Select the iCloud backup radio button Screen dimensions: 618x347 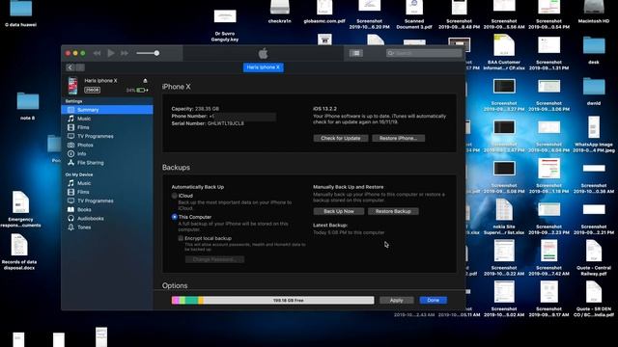tap(174, 196)
